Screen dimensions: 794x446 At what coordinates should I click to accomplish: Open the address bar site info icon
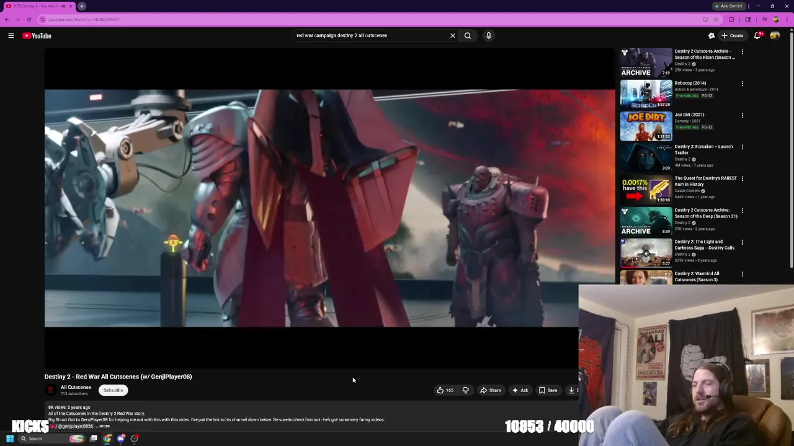[x=43, y=19]
